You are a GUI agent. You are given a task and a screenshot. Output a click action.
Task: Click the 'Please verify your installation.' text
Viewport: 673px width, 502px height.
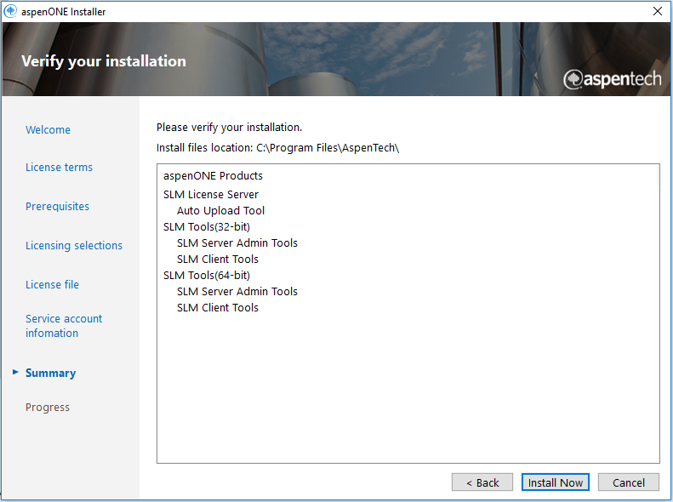coord(229,128)
